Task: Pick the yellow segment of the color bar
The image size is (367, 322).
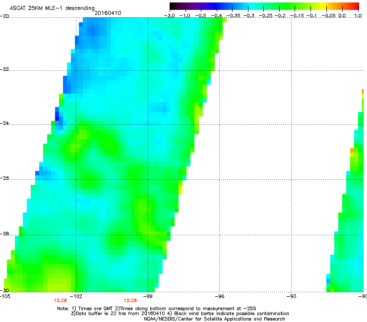Action: tap(324, 6)
